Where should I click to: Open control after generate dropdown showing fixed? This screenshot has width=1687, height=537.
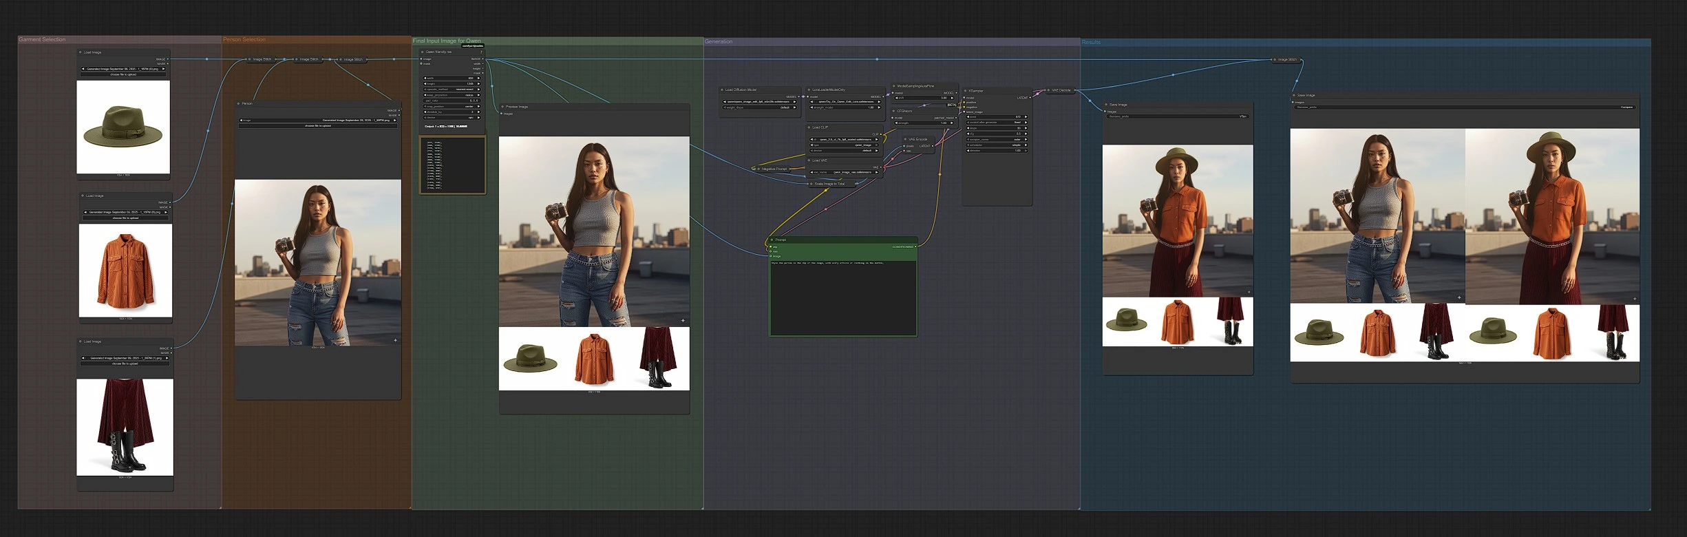(x=997, y=123)
